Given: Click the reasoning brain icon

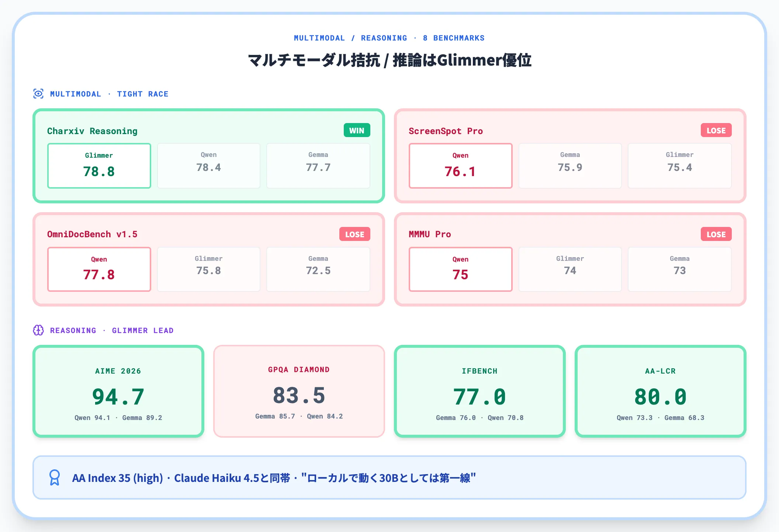Looking at the screenshot, I should [38, 330].
